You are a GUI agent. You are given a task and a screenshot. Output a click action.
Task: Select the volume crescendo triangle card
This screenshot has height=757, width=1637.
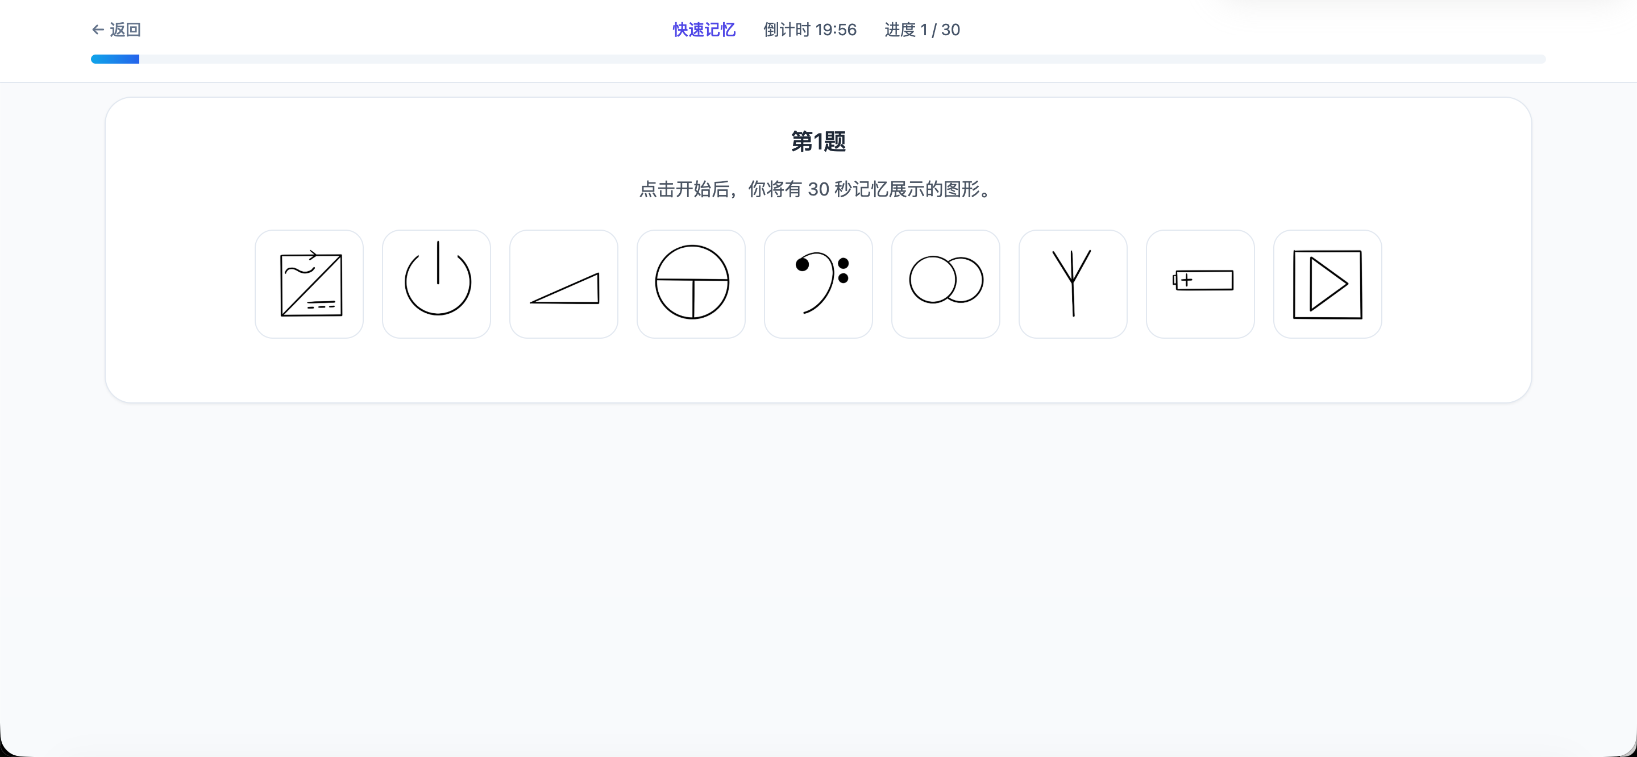[x=564, y=284]
